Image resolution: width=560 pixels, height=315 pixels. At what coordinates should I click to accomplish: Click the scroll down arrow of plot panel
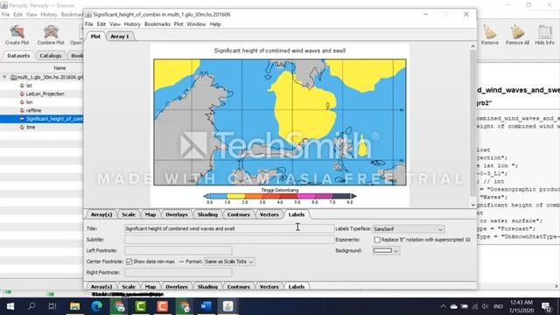coord(472,205)
